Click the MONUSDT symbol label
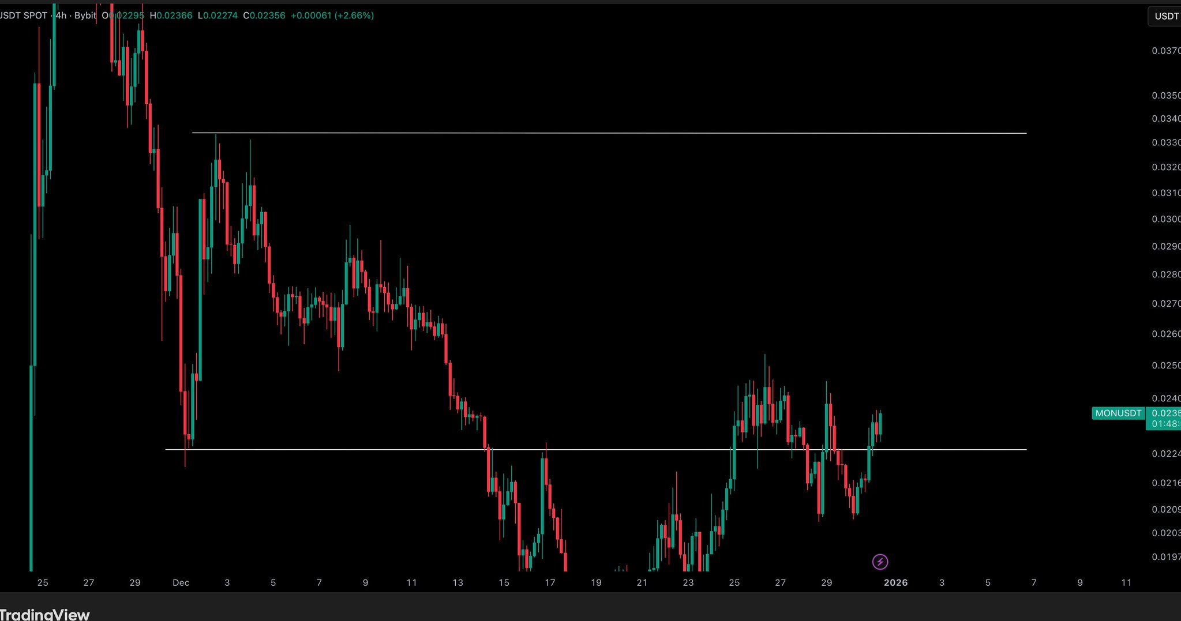The image size is (1181, 621). pos(1118,413)
